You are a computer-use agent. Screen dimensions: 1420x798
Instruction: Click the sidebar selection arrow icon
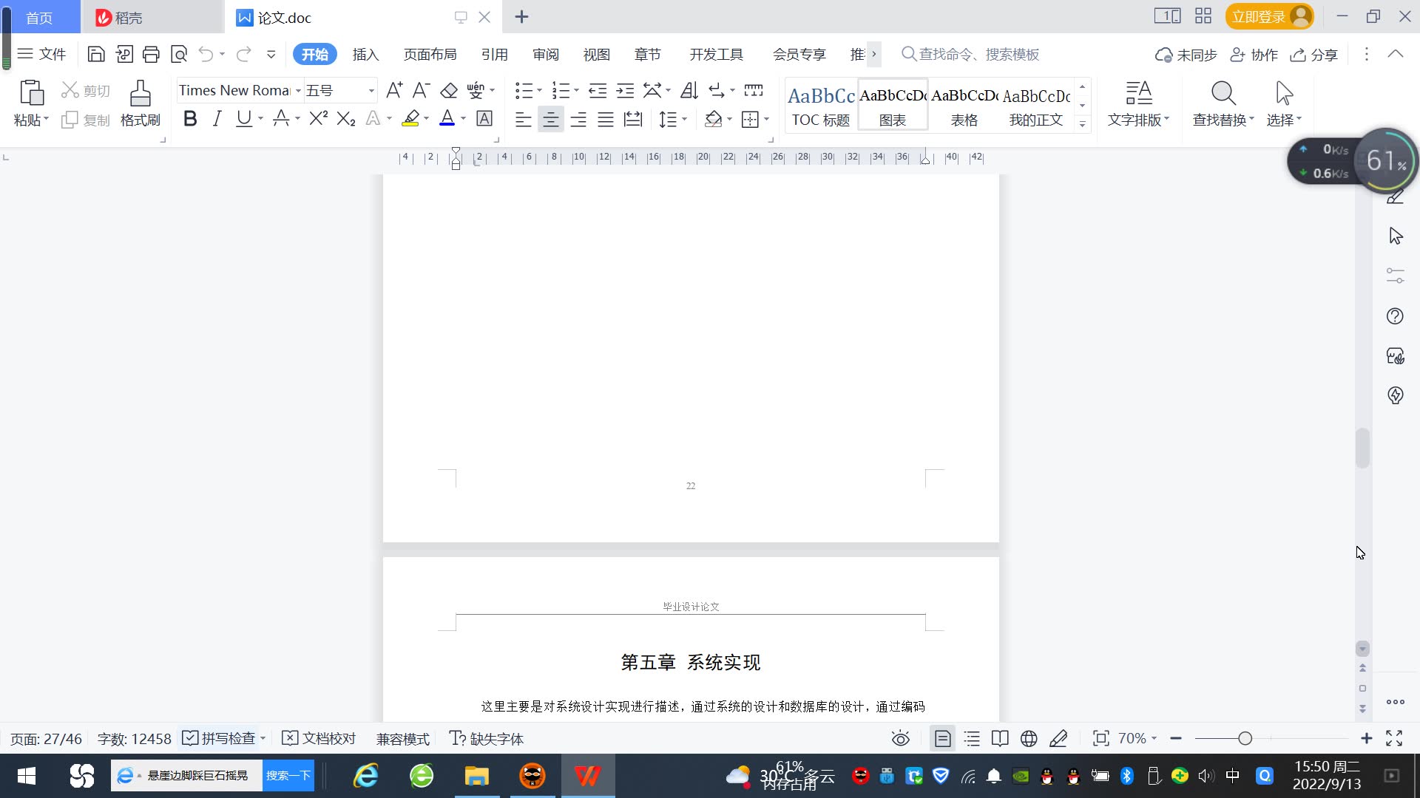click(1396, 236)
